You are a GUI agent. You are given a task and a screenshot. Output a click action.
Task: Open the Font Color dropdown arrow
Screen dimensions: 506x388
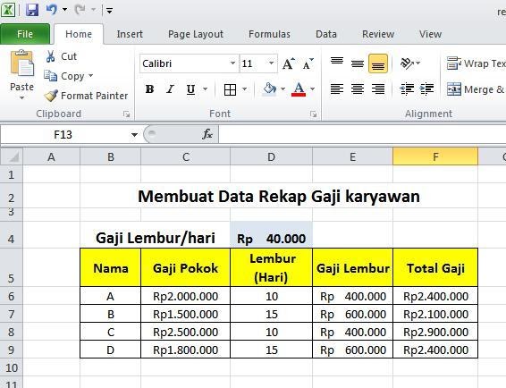312,89
